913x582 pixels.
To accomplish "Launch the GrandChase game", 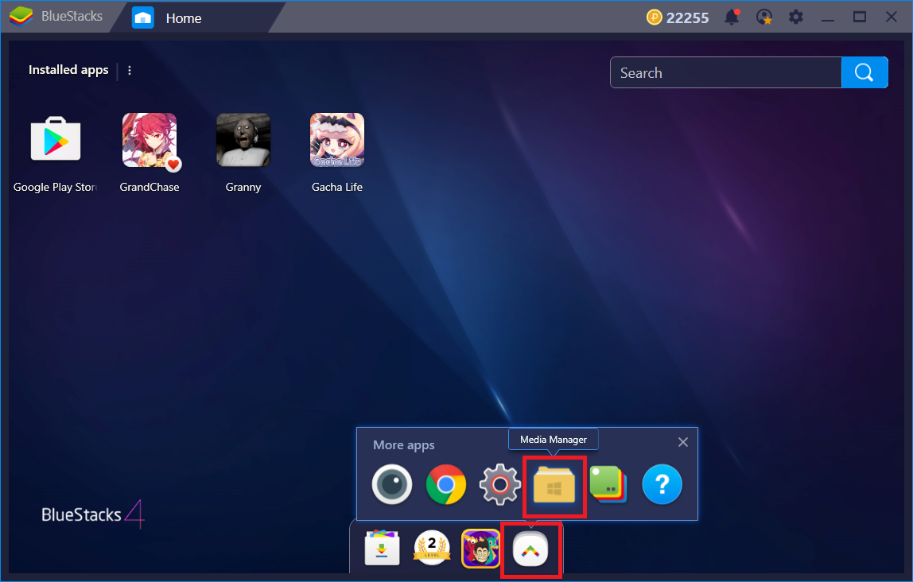I will click(150, 140).
